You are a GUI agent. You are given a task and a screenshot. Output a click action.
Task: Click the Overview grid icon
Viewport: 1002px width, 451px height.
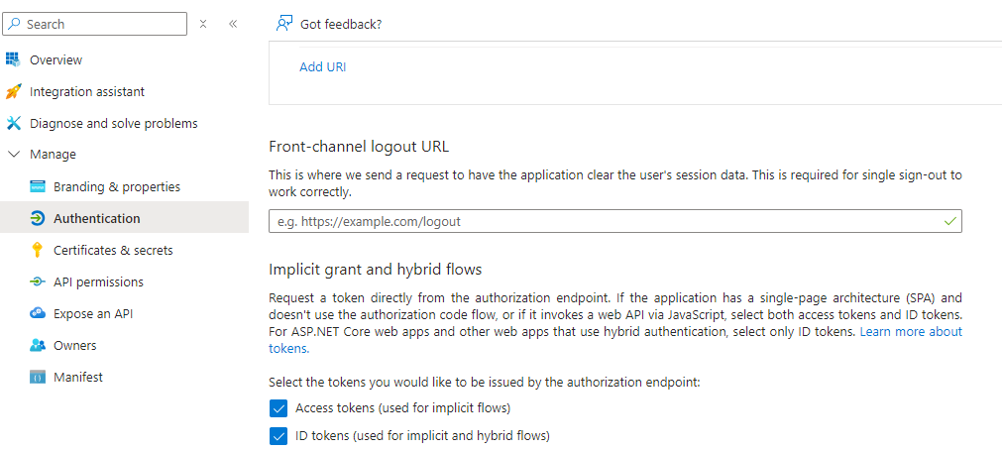click(x=13, y=59)
